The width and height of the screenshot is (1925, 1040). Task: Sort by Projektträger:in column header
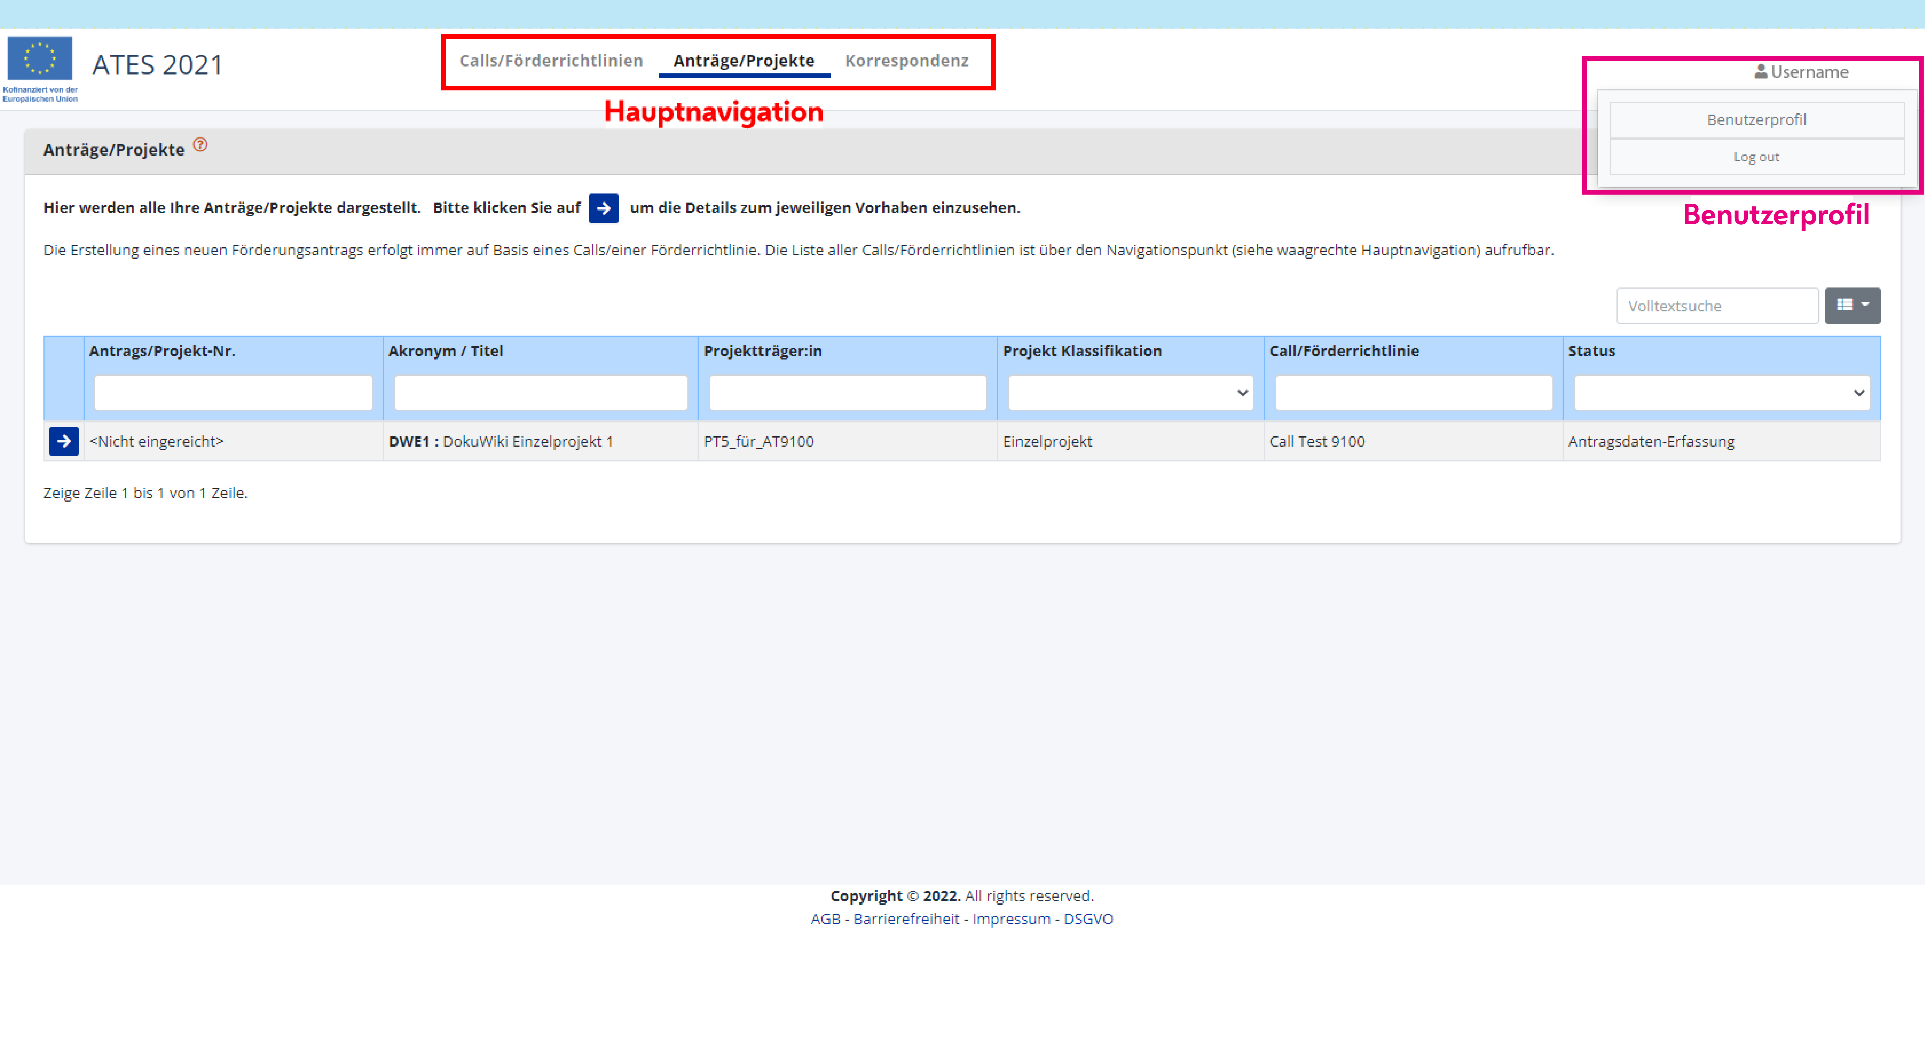[763, 351]
